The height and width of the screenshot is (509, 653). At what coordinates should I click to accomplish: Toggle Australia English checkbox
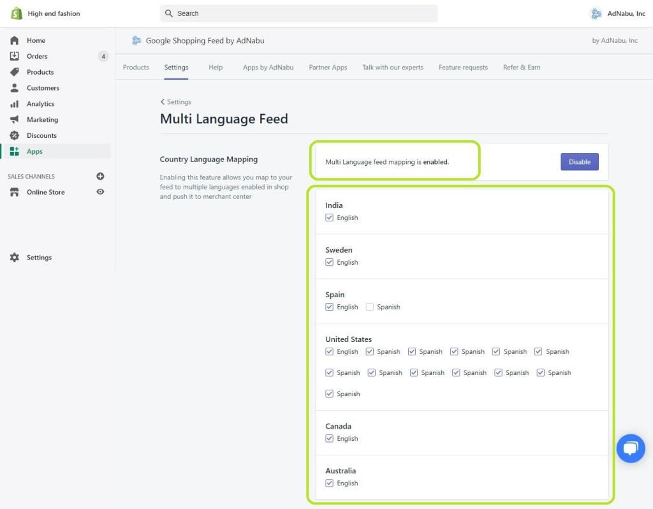click(330, 483)
